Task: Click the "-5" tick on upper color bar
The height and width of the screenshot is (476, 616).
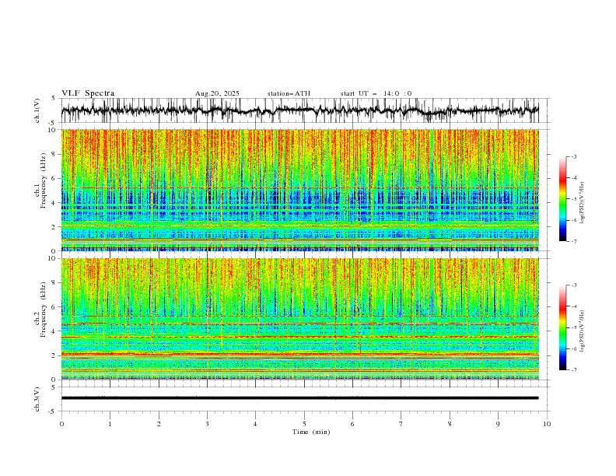Action: 573,199
